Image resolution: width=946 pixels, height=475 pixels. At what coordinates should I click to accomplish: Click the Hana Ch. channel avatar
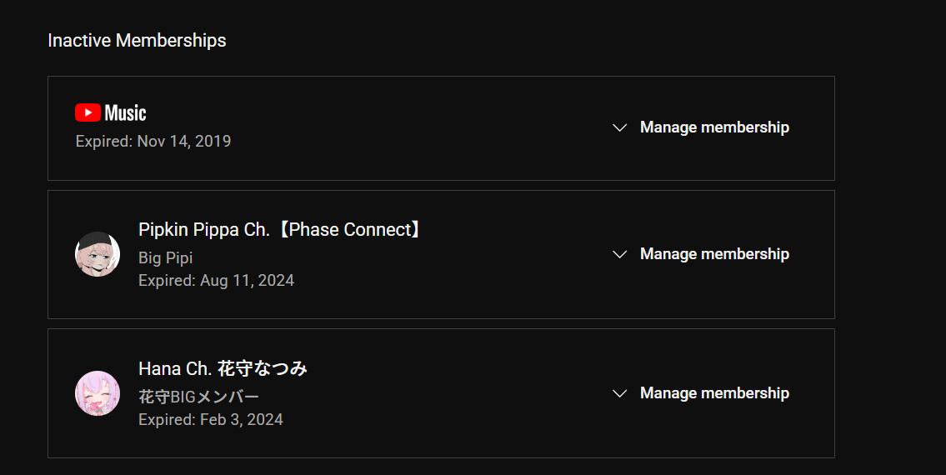(98, 392)
